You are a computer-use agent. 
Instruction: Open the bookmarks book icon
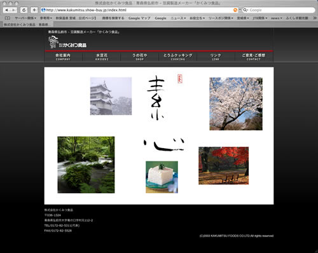click(8, 18)
